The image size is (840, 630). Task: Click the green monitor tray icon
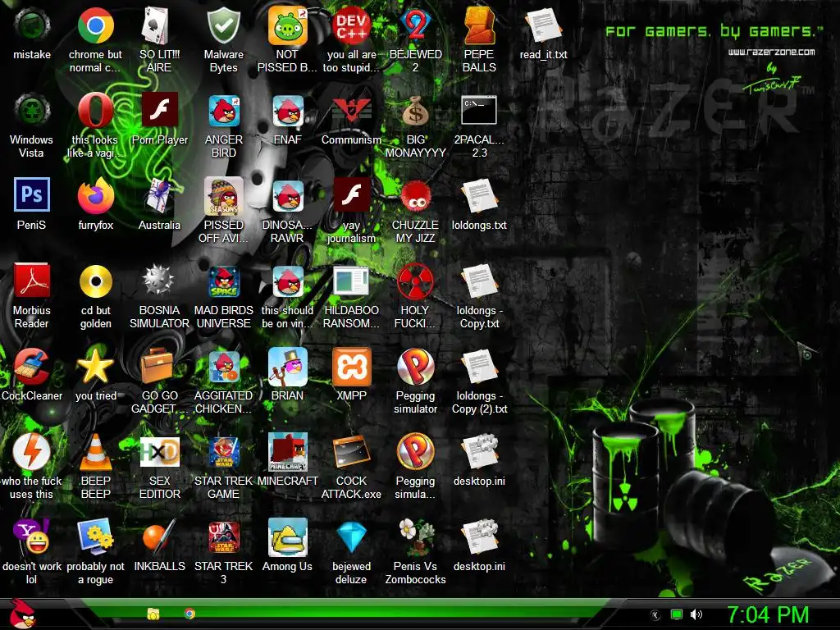pyautogui.click(x=677, y=614)
